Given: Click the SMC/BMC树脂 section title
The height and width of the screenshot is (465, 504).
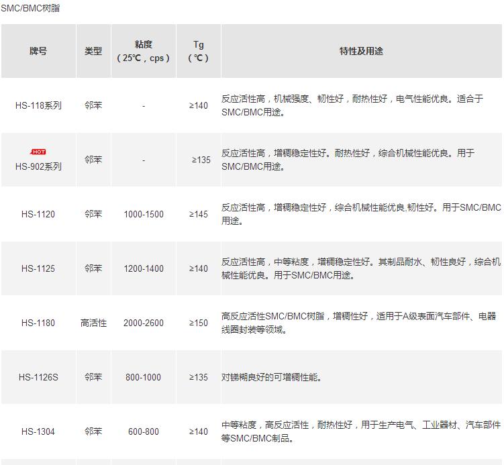Looking at the screenshot, I should pyautogui.click(x=30, y=8).
